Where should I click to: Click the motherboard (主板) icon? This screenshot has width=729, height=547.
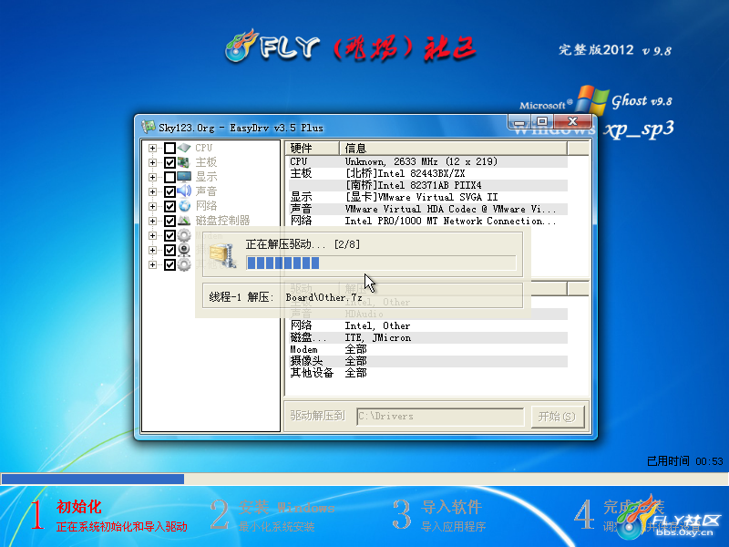click(184, 162)
